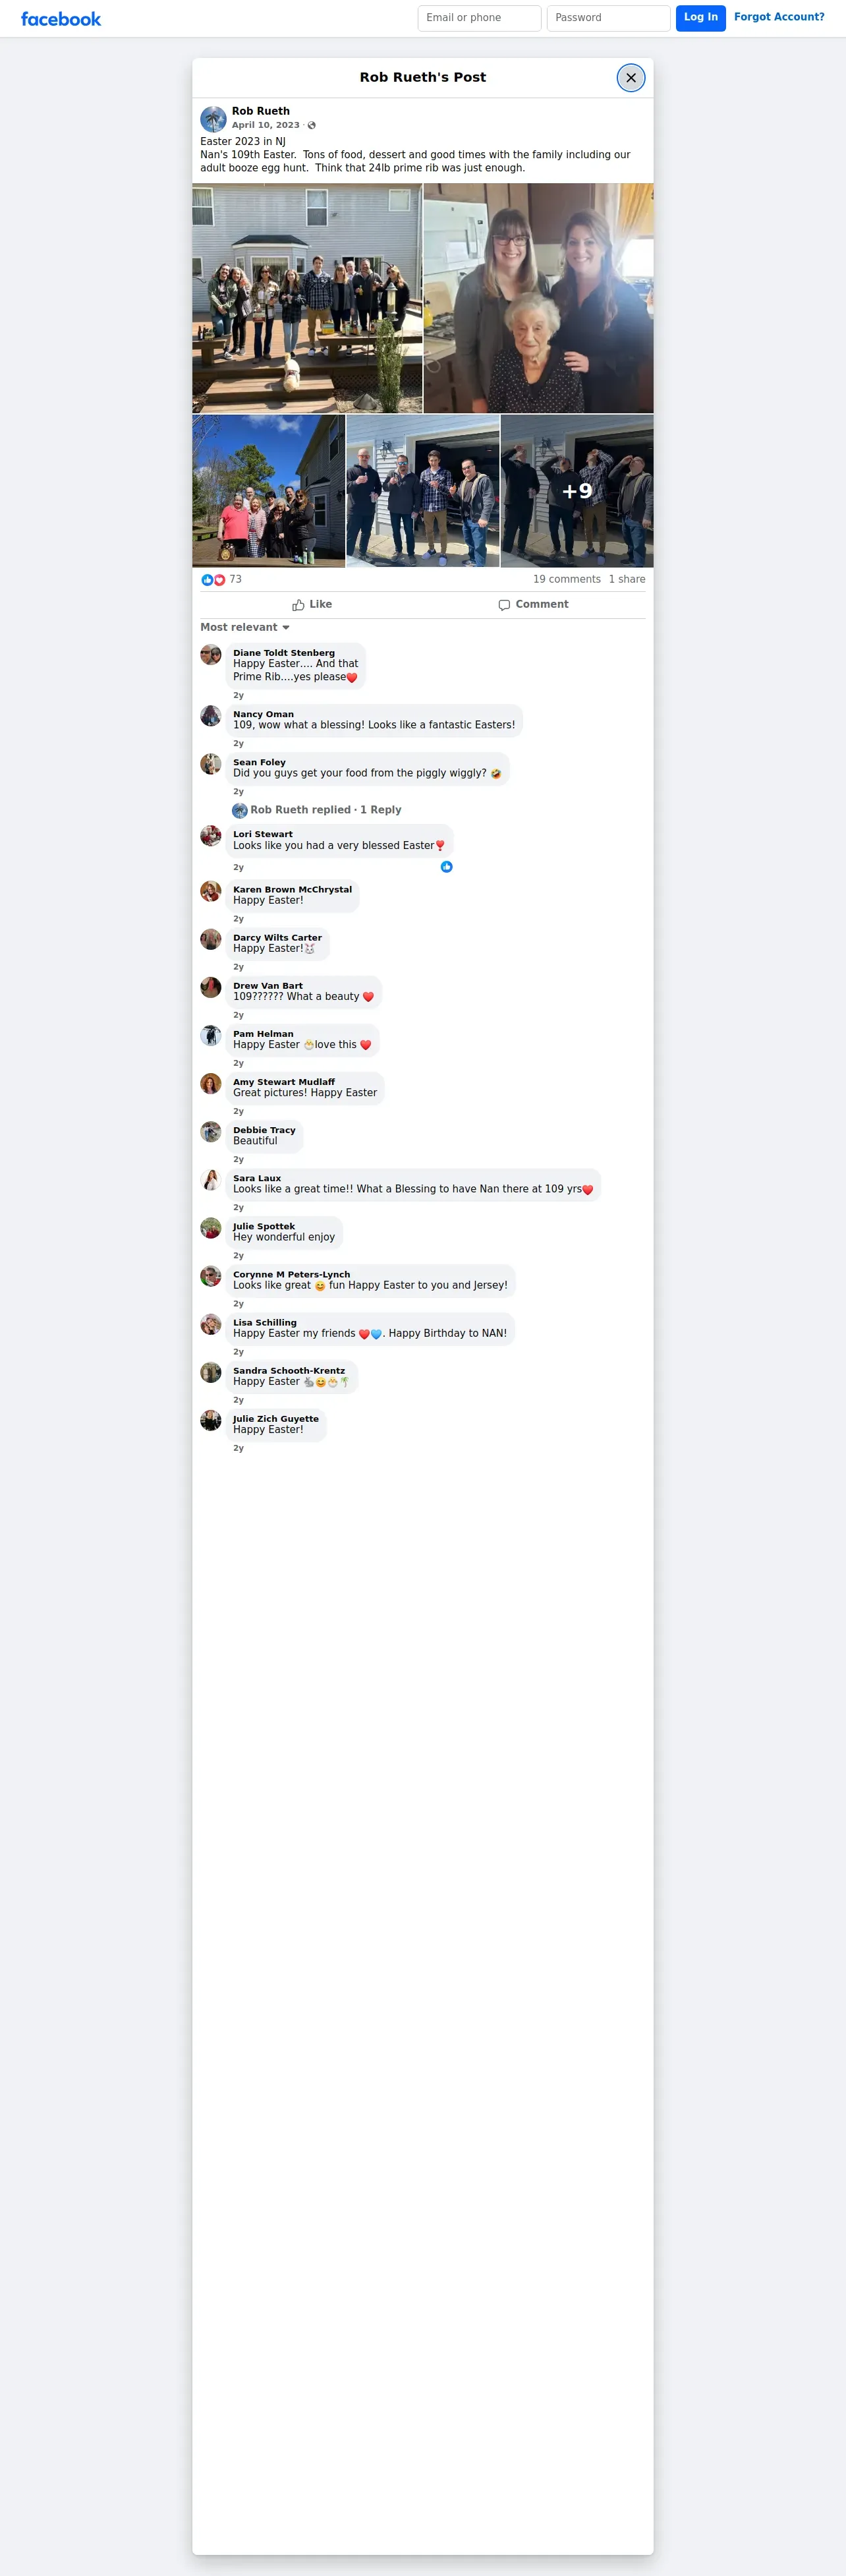Image resolution: width=846 pixels, height=2576 pixels.
Task: Open the +9 more photos thumbnail
Action: (x=577, y=491)
